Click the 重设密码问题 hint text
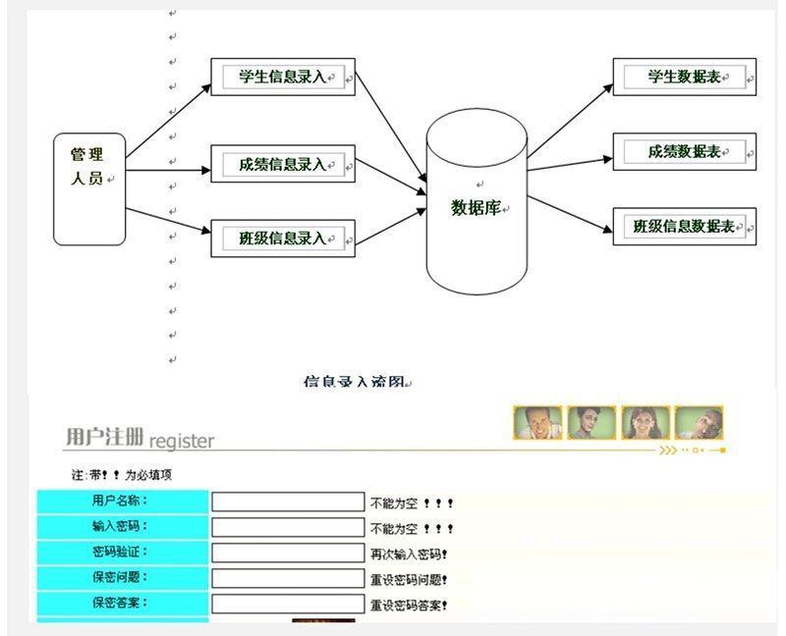Screen dimensions: 786x636 (409, 580)
